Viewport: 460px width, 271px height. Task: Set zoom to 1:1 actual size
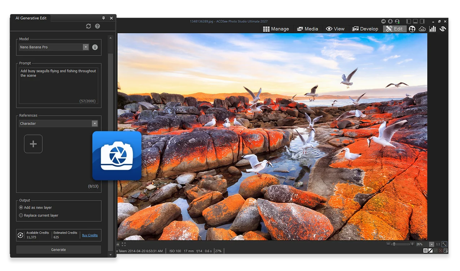coord(438,244)
